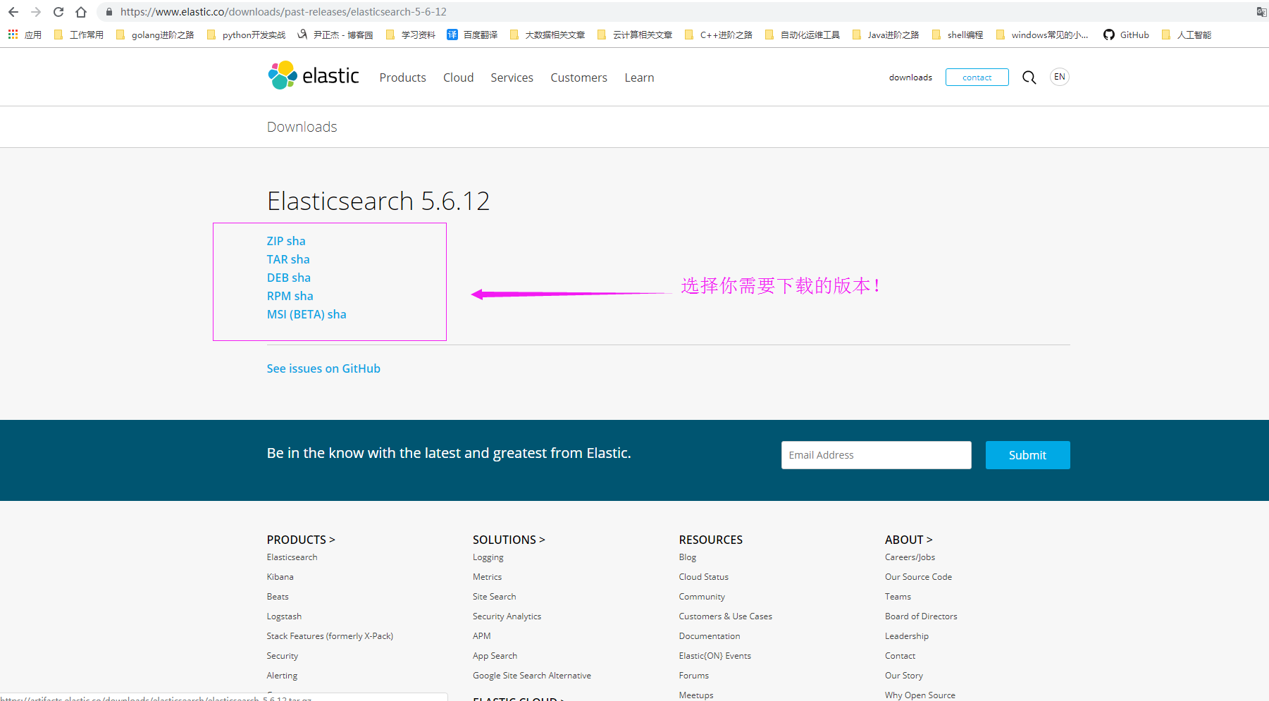Open the Learn menu
This screenshot has height=701, width=1269.
pos(639,77)
